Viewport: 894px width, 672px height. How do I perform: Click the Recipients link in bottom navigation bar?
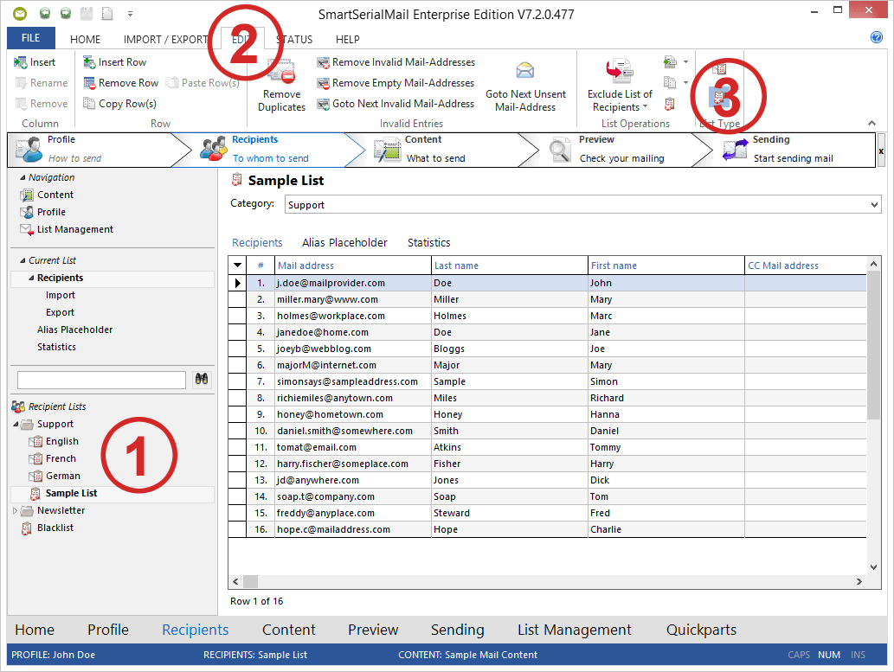pyautogui.click(x=195, y=630)
